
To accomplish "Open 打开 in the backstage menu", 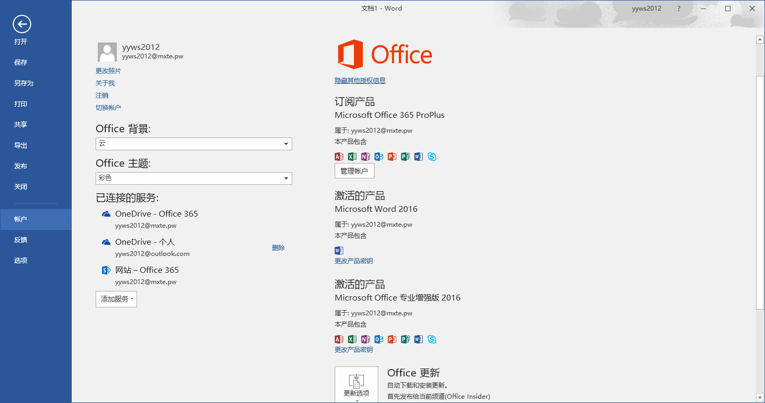I will (36, 42).
